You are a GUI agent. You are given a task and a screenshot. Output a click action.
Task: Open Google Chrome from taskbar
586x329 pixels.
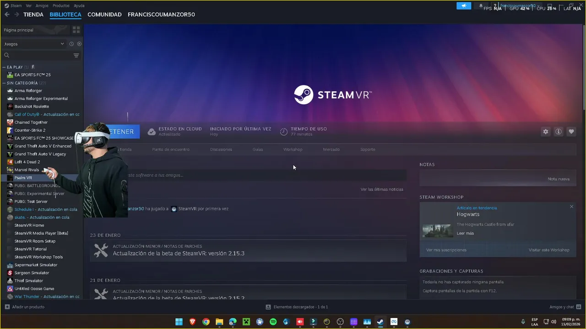206,322
